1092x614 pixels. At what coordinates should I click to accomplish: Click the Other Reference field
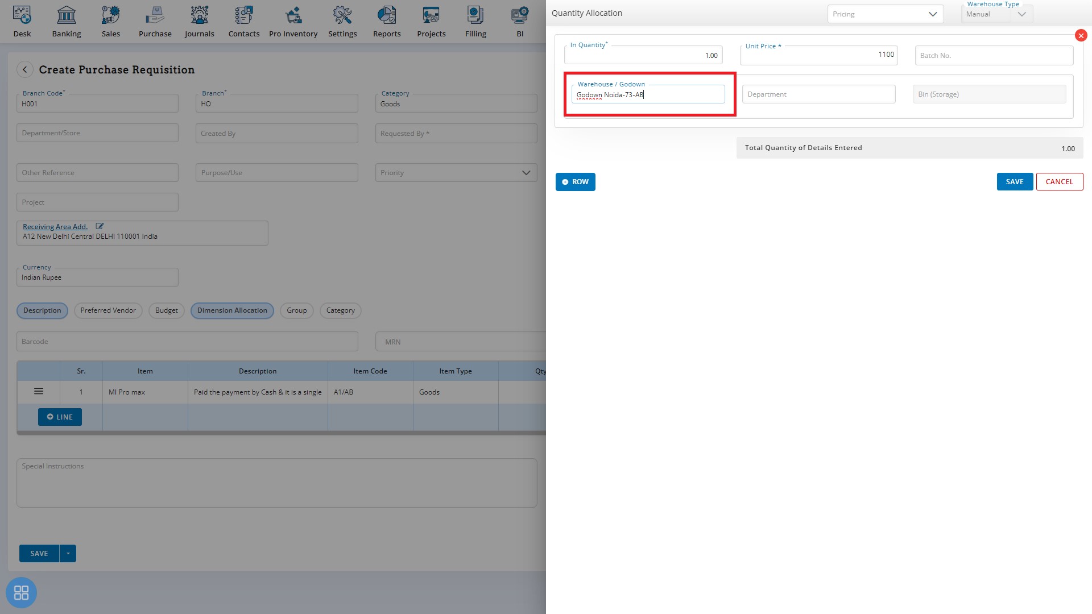click(x=97, y=173)
